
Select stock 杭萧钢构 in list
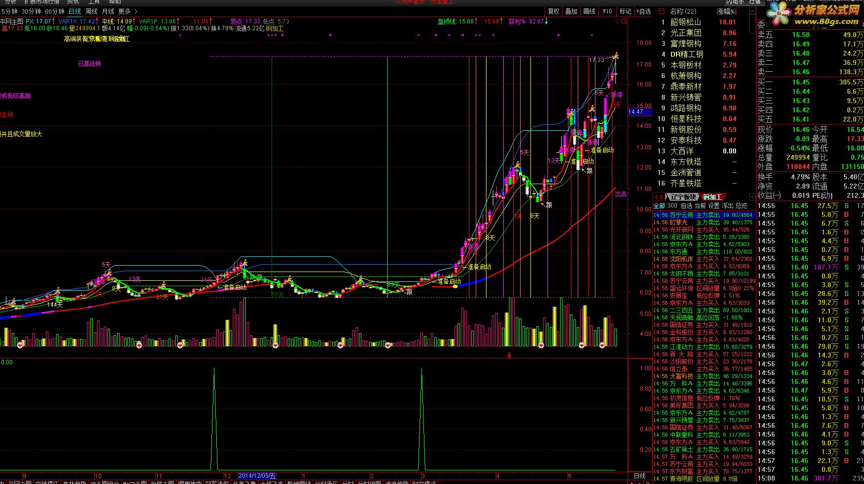pyautogui.click(x=685, y=76)
